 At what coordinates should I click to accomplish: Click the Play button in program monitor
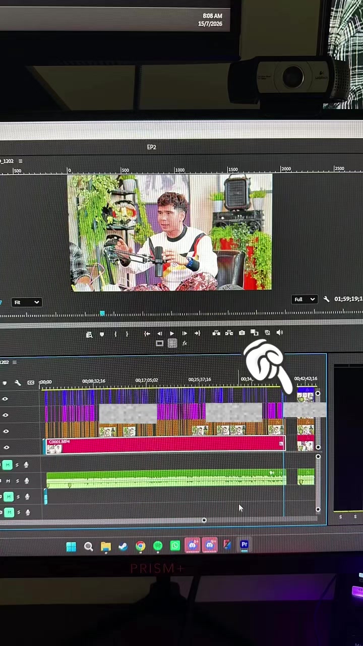[x=172, y=333]
